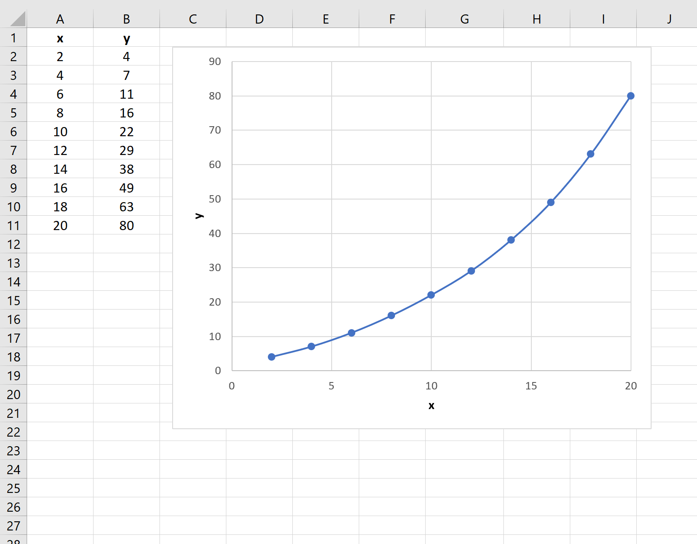Click the cell with value 11

coord(127,94)
